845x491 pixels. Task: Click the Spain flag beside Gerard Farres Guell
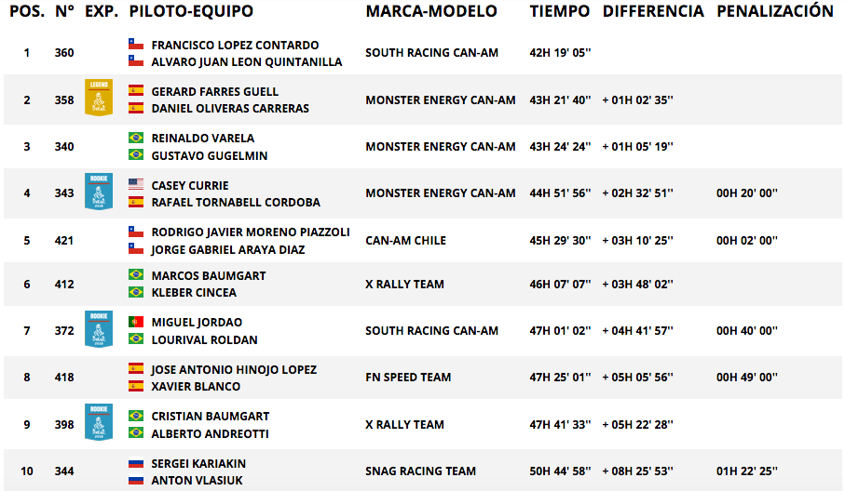coord(136,90)
